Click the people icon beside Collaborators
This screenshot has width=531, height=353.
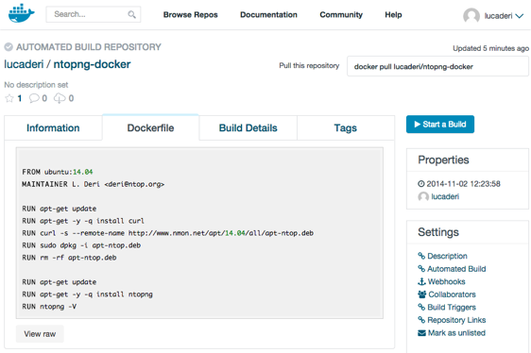[x=422, y=294]
